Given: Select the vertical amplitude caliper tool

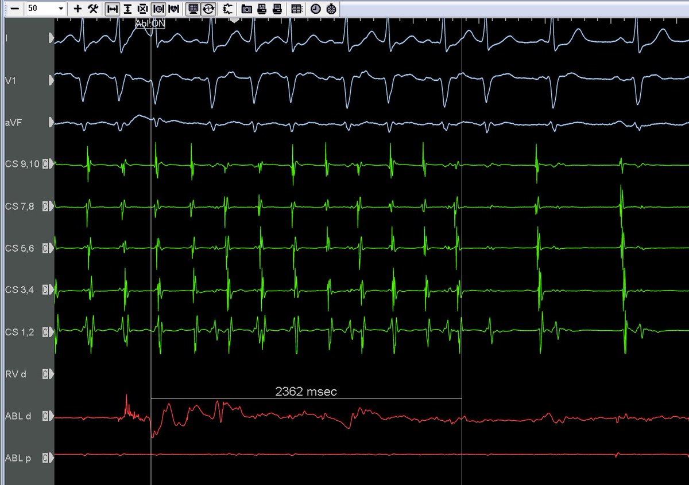Looking at the screenshot, I should point(128,9).
